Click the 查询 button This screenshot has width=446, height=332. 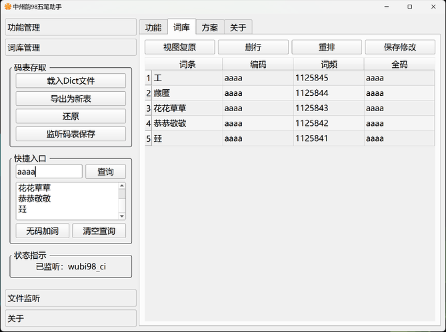tap(105, 172)
